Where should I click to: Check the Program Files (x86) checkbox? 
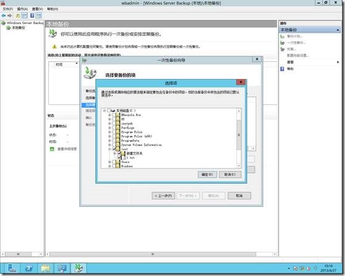click(114, 136)
